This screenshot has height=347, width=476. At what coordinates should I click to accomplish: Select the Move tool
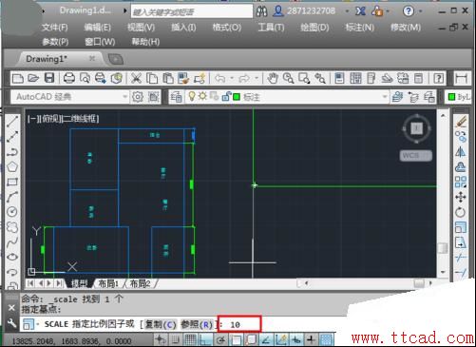(461, 197)
